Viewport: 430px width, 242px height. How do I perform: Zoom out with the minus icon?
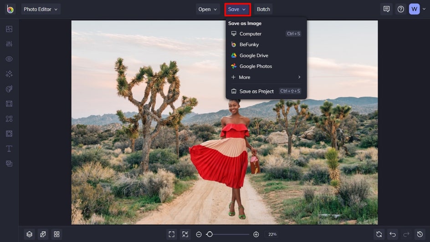coord(199,234)
